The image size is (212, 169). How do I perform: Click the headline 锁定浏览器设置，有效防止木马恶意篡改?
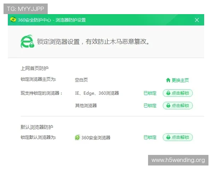[x=93, y=42]
